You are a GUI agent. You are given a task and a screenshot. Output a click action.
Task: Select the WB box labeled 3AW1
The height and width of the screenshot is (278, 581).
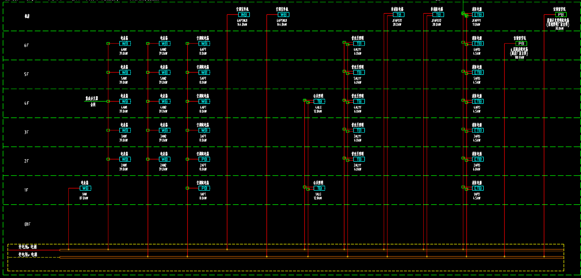tap(125, 130)
